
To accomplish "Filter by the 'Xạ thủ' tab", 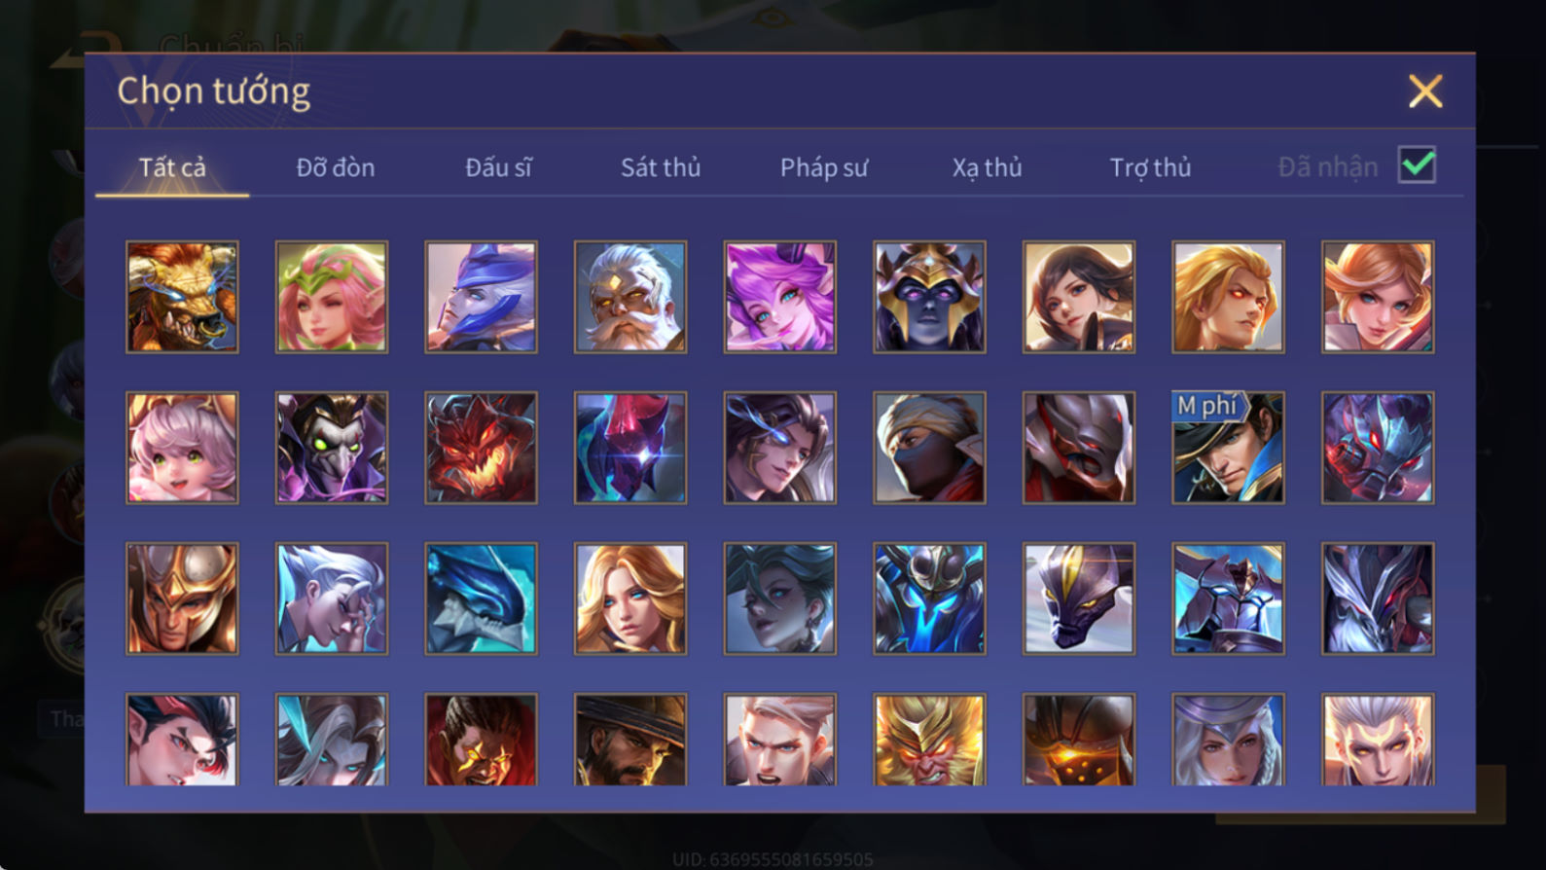I will (987, 167).
